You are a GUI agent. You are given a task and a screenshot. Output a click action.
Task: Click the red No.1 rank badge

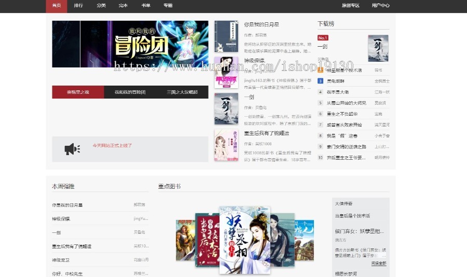click(x=323, y=38)
